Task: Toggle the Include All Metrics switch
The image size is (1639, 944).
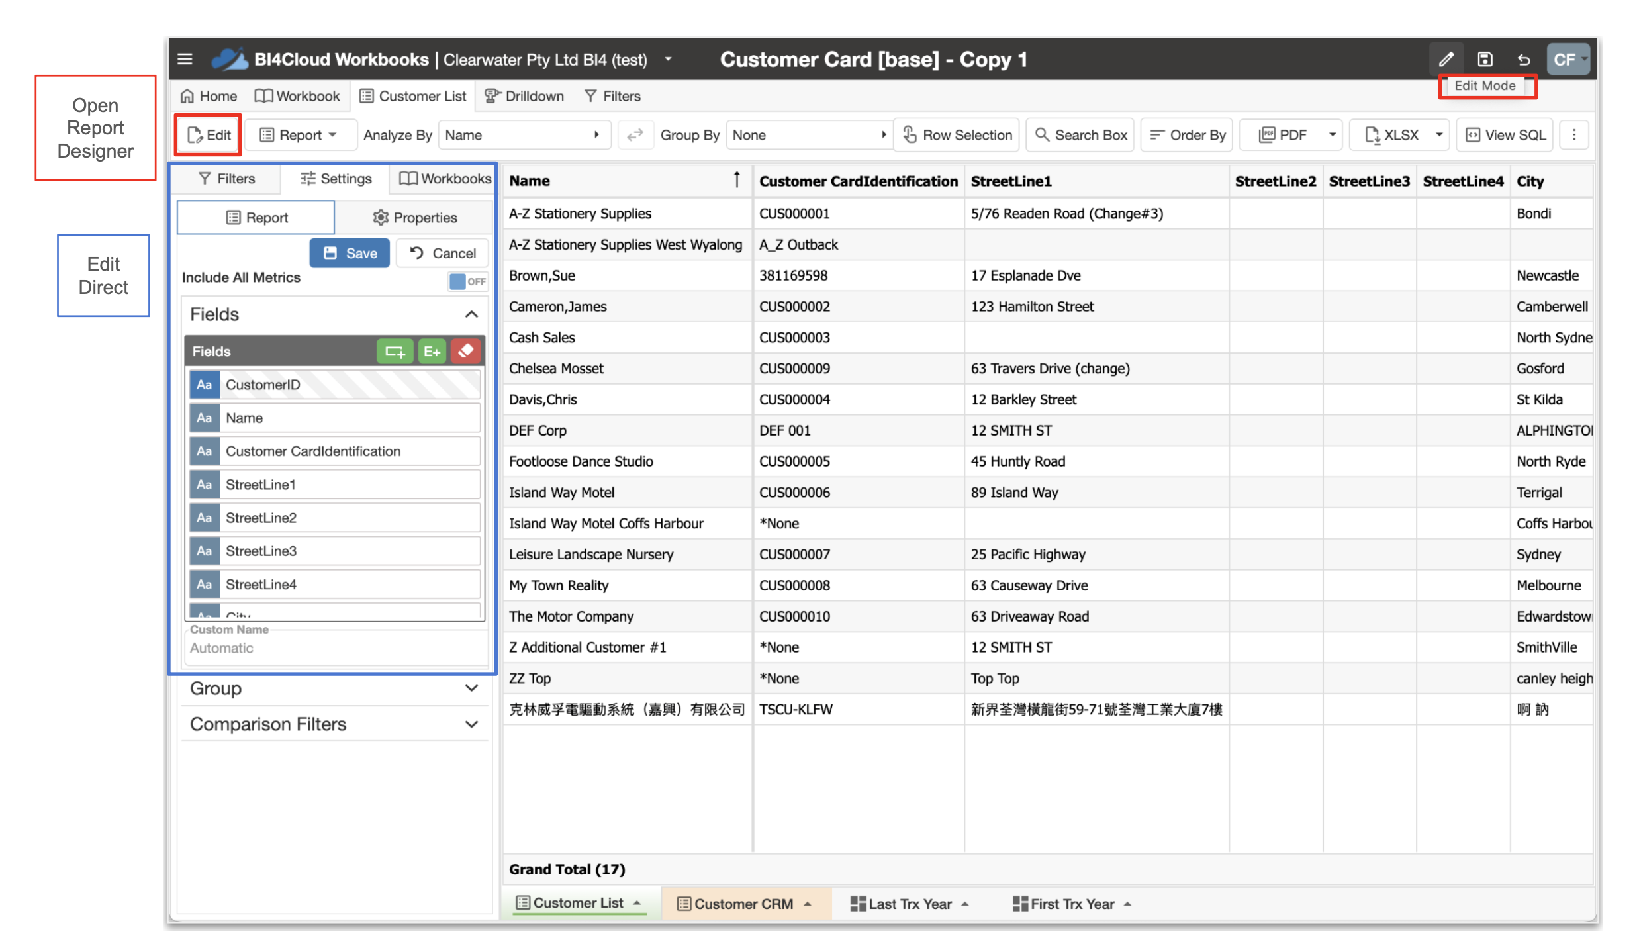Action: [x=467, y=281]
